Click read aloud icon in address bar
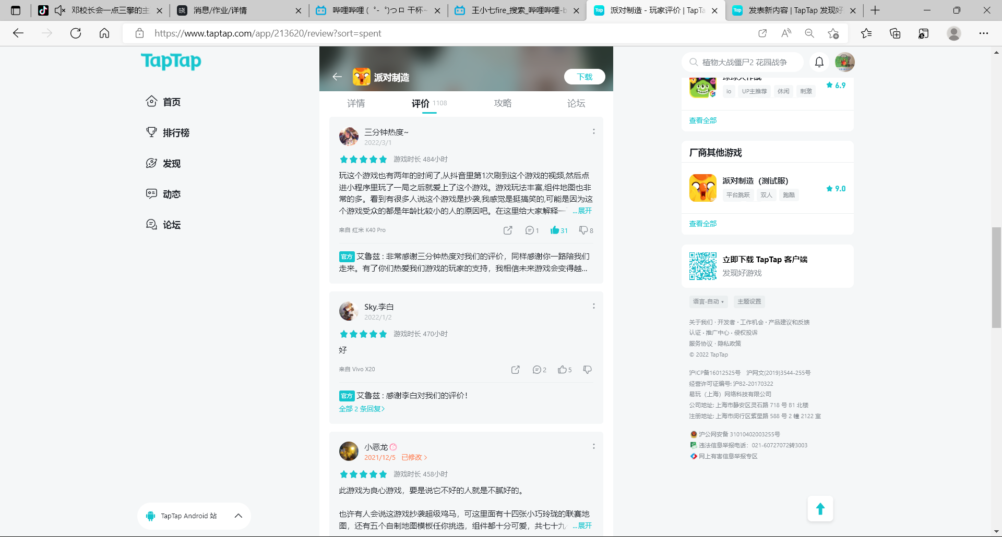 pyautogui.click(x=786, y=33)
